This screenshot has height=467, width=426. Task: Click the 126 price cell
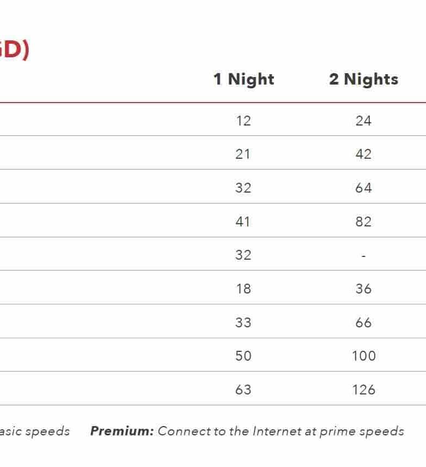pos(363,390)
